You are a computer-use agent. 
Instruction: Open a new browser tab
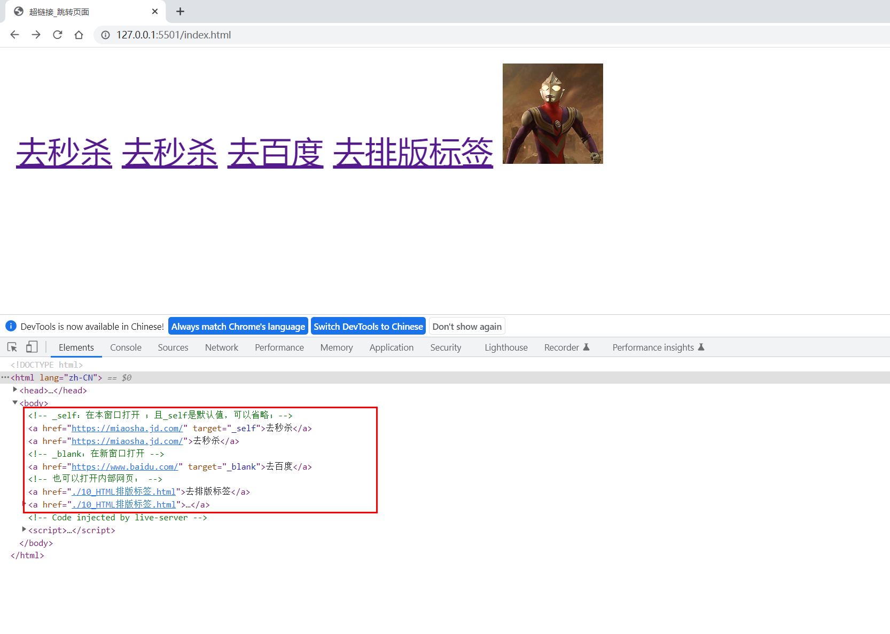[180, 11]
